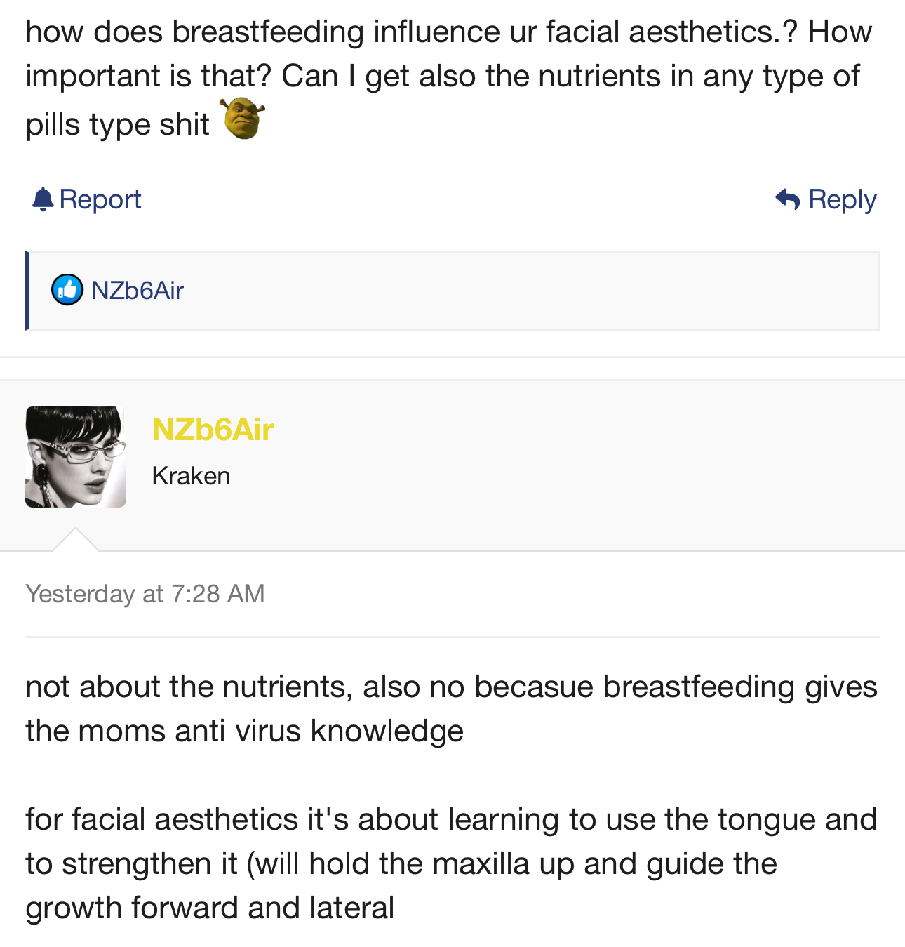Click the Reply arrow icon
The width and height of the screenshot is (905, 947).
point(787,199)
